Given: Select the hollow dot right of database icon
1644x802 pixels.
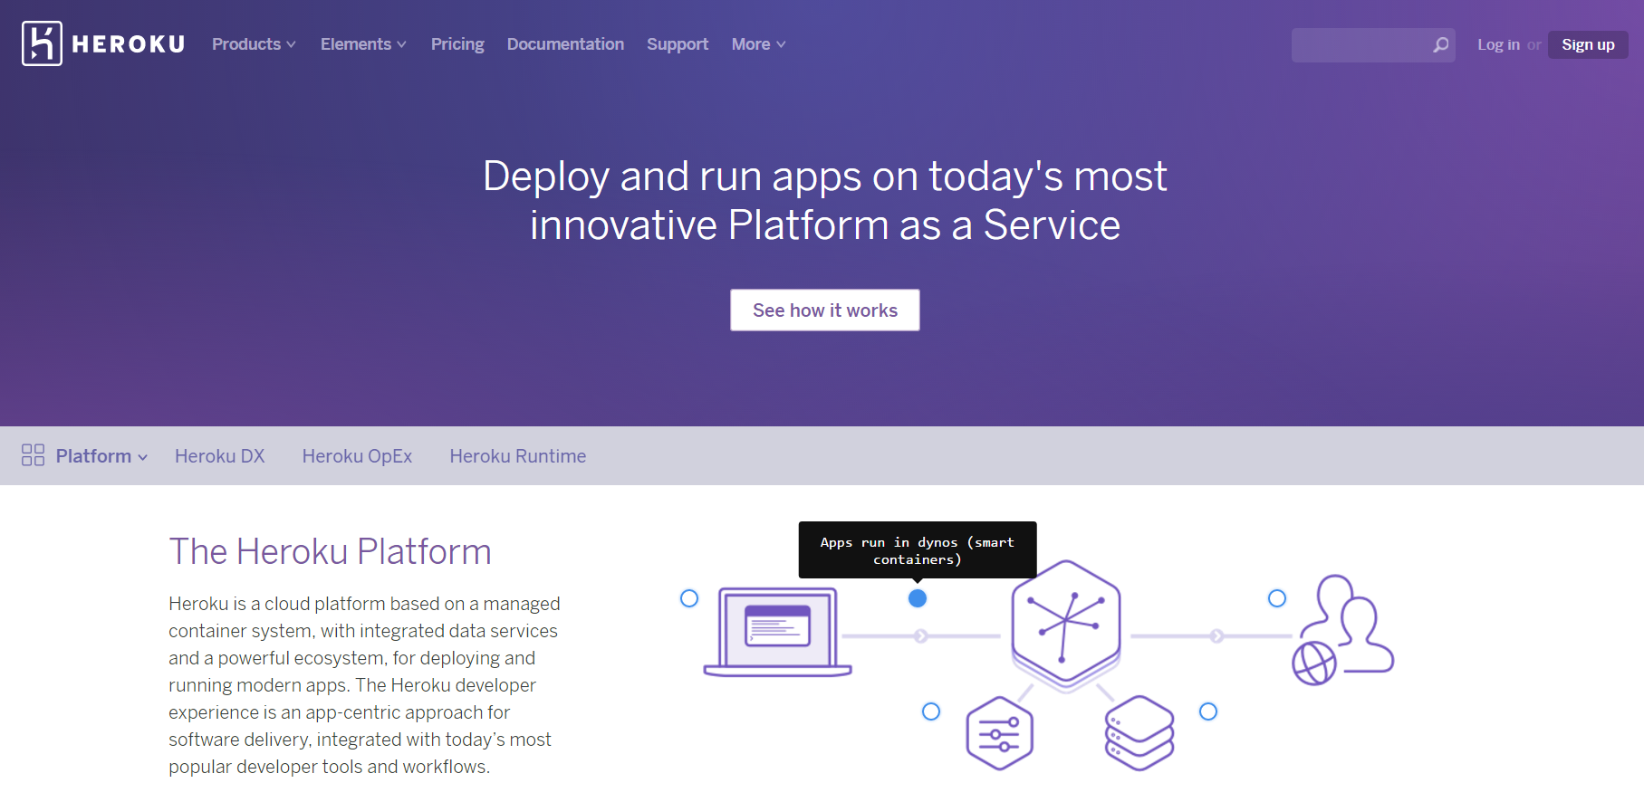Looking at the screenshot, I should point(1208,711).
